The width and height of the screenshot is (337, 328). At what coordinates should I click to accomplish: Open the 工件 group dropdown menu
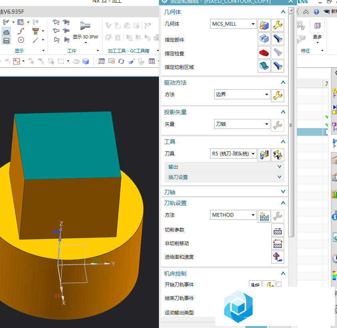point(98,51)
